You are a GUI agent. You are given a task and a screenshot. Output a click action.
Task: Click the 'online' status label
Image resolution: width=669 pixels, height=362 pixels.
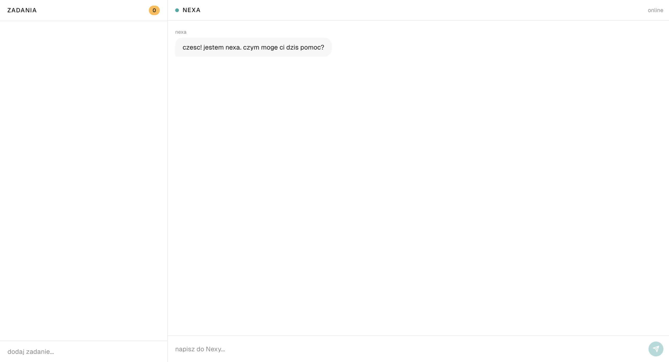click(x=655, y=10)
